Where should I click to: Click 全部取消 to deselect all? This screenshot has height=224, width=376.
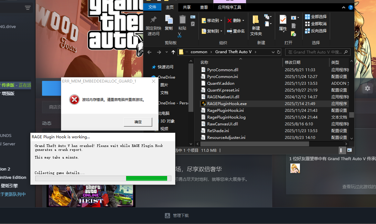click(x=316, y=24)
